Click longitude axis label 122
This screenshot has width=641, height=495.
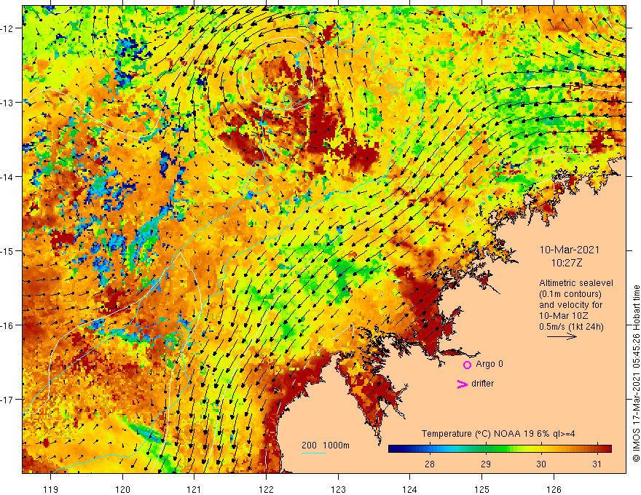pyautogui.click(x=266, y=489)
